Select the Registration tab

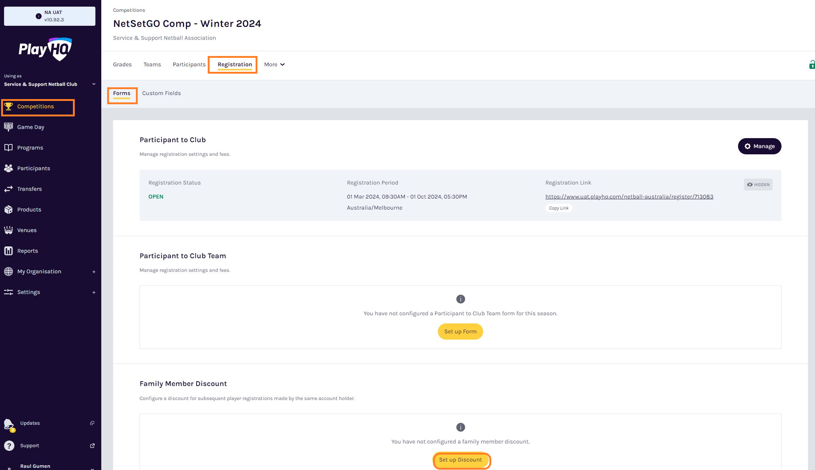click(235, 64)
